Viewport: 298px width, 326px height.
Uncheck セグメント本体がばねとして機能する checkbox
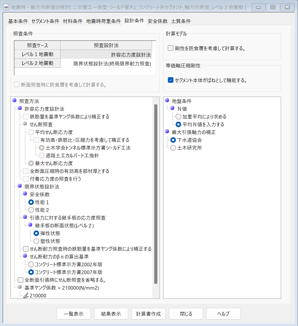point(171,80)
